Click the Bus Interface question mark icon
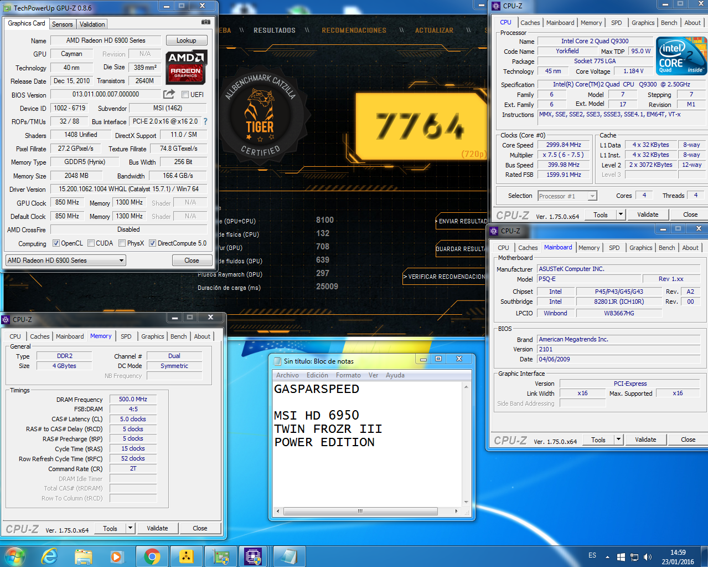Viewport: 708px width, 567px height. pos(205,121)
